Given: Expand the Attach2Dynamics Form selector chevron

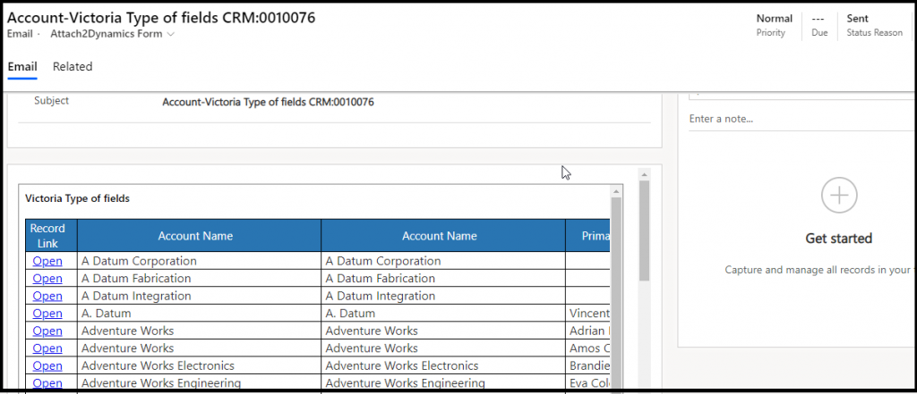Looking at the screenshot, I should 171,34.
